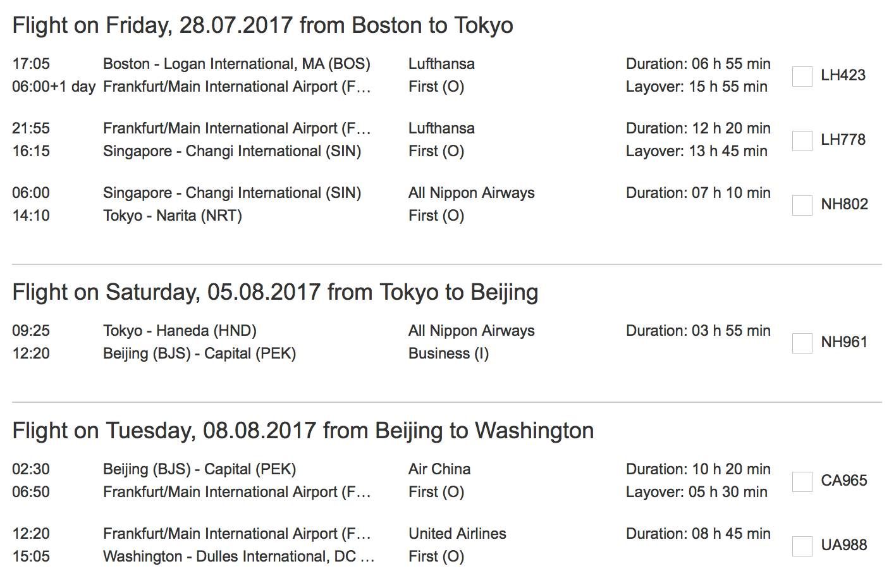Tick the CA965 flight checkbox
889x578 pixels.
[x=802, y=481]
